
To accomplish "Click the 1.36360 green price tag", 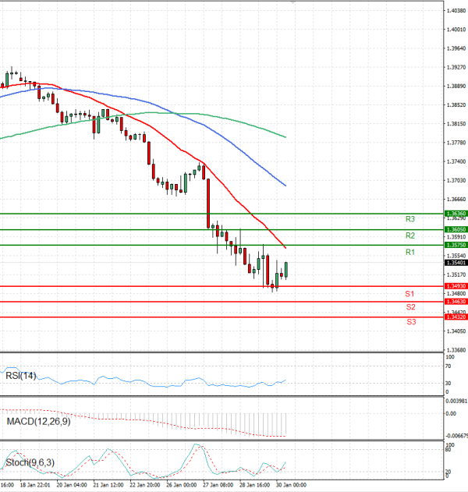I will coord(456,213).
